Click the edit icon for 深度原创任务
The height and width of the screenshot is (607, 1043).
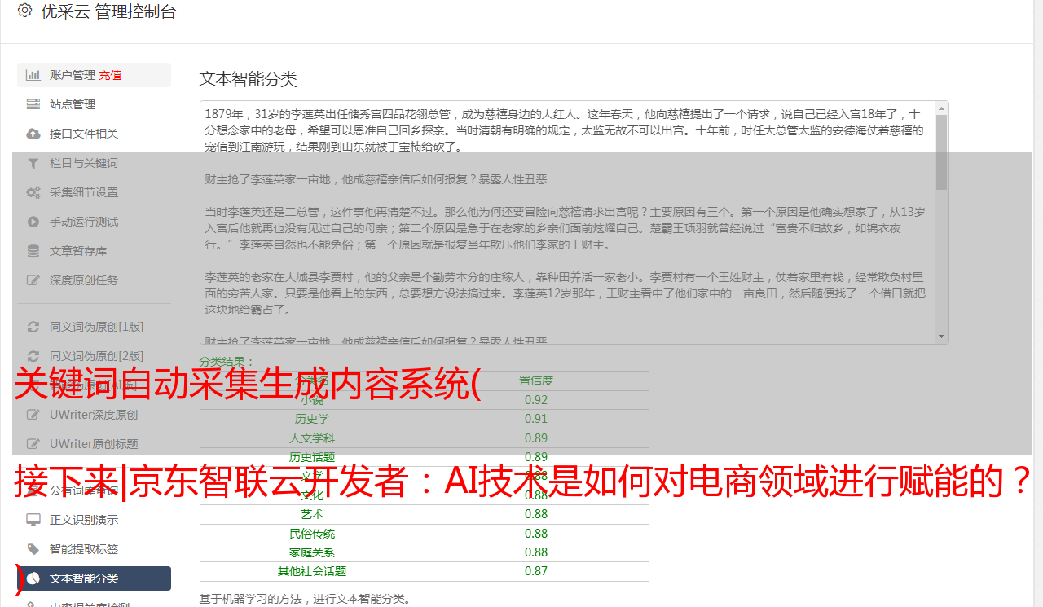[33, 280]
